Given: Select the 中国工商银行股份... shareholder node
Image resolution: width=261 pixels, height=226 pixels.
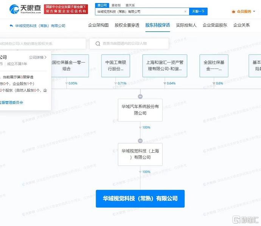Looking at the screenshot, I should (116, 66).
